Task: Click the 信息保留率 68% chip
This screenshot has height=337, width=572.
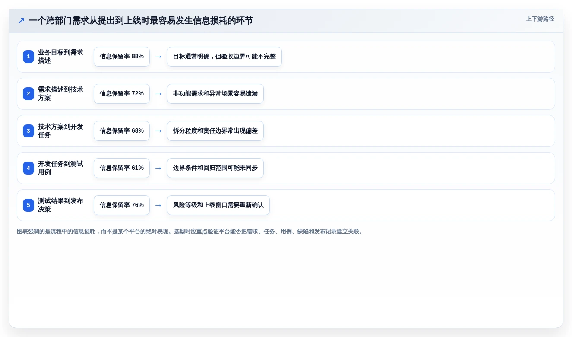Action: [x=122, y=131]
